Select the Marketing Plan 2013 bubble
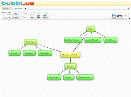Screen dimensions: 131x97 pos(70,55)
